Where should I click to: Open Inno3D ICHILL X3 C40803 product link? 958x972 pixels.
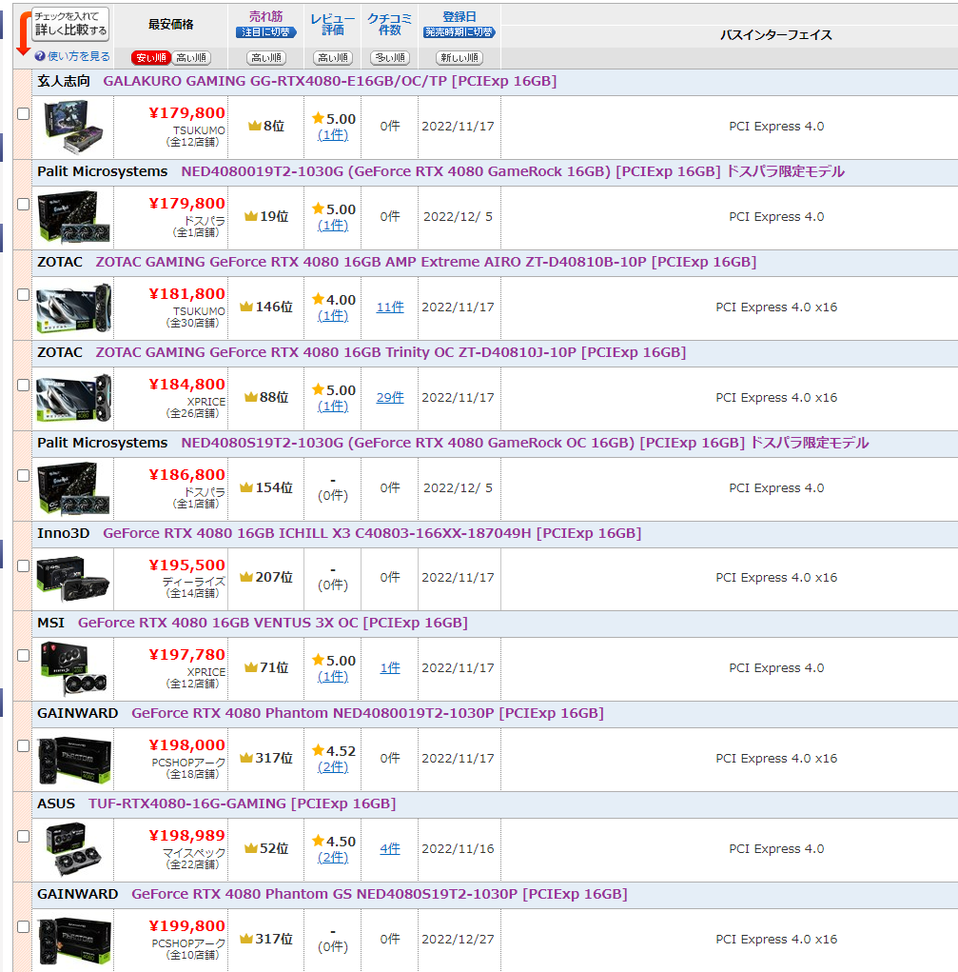point(372,534)
